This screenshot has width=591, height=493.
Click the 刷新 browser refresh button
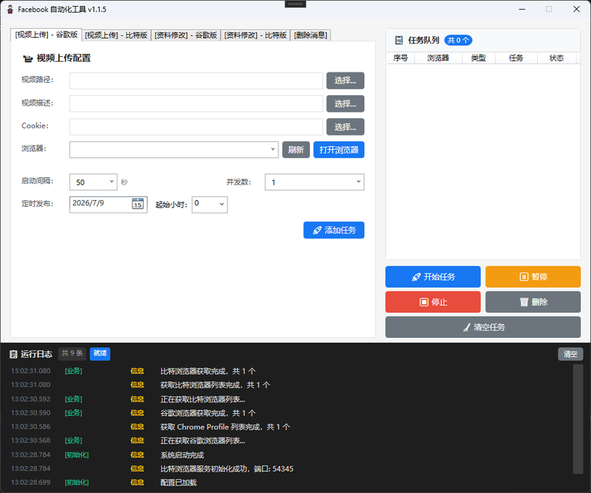(x=296, y=150)
